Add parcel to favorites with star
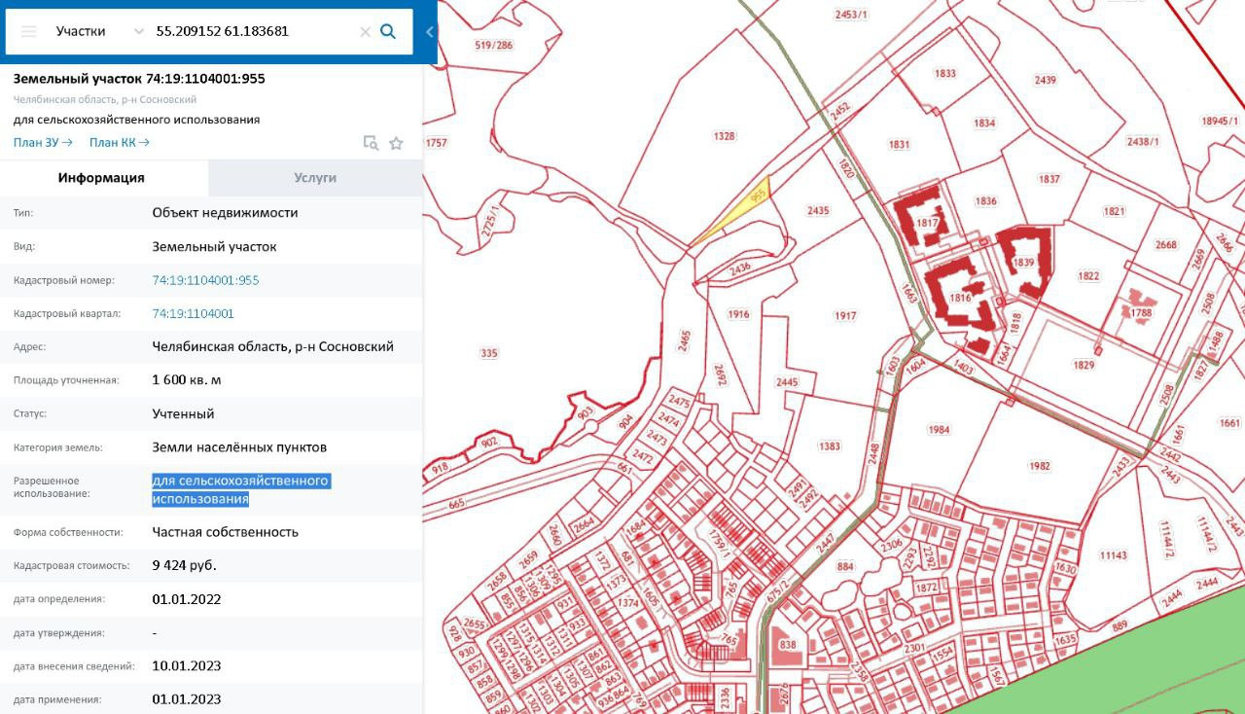 [x=396, y=143]
